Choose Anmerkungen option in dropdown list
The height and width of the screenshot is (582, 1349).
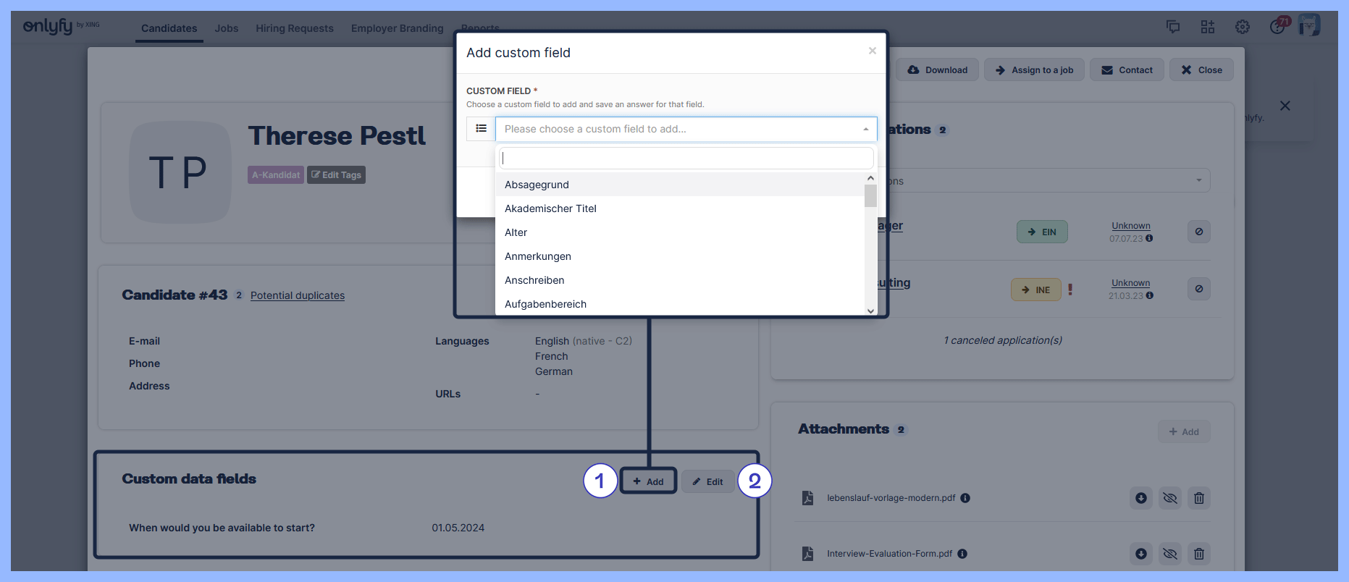point(538,256)
